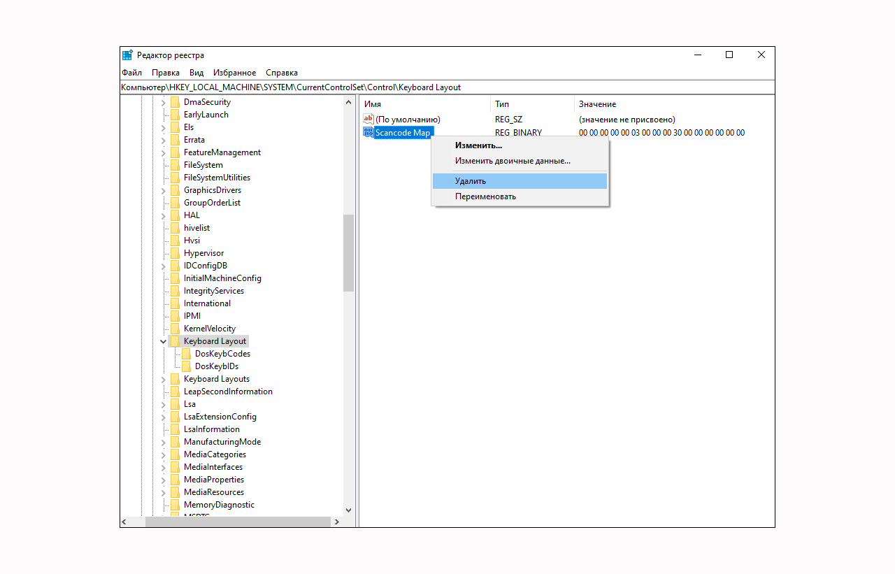The image size is (895, 574).
Task: Click the Тип column header
Action: [531, 103]
